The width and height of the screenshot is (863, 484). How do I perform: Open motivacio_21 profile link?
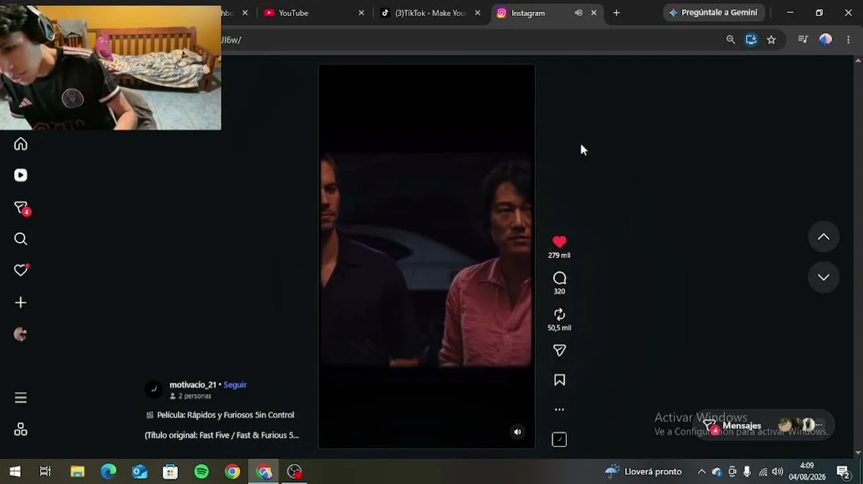pos(193,385)
